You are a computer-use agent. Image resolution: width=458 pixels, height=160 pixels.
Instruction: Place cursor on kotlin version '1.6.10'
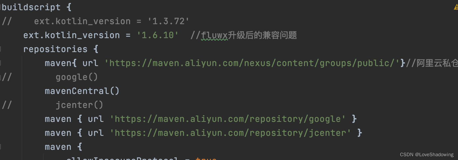158,35
